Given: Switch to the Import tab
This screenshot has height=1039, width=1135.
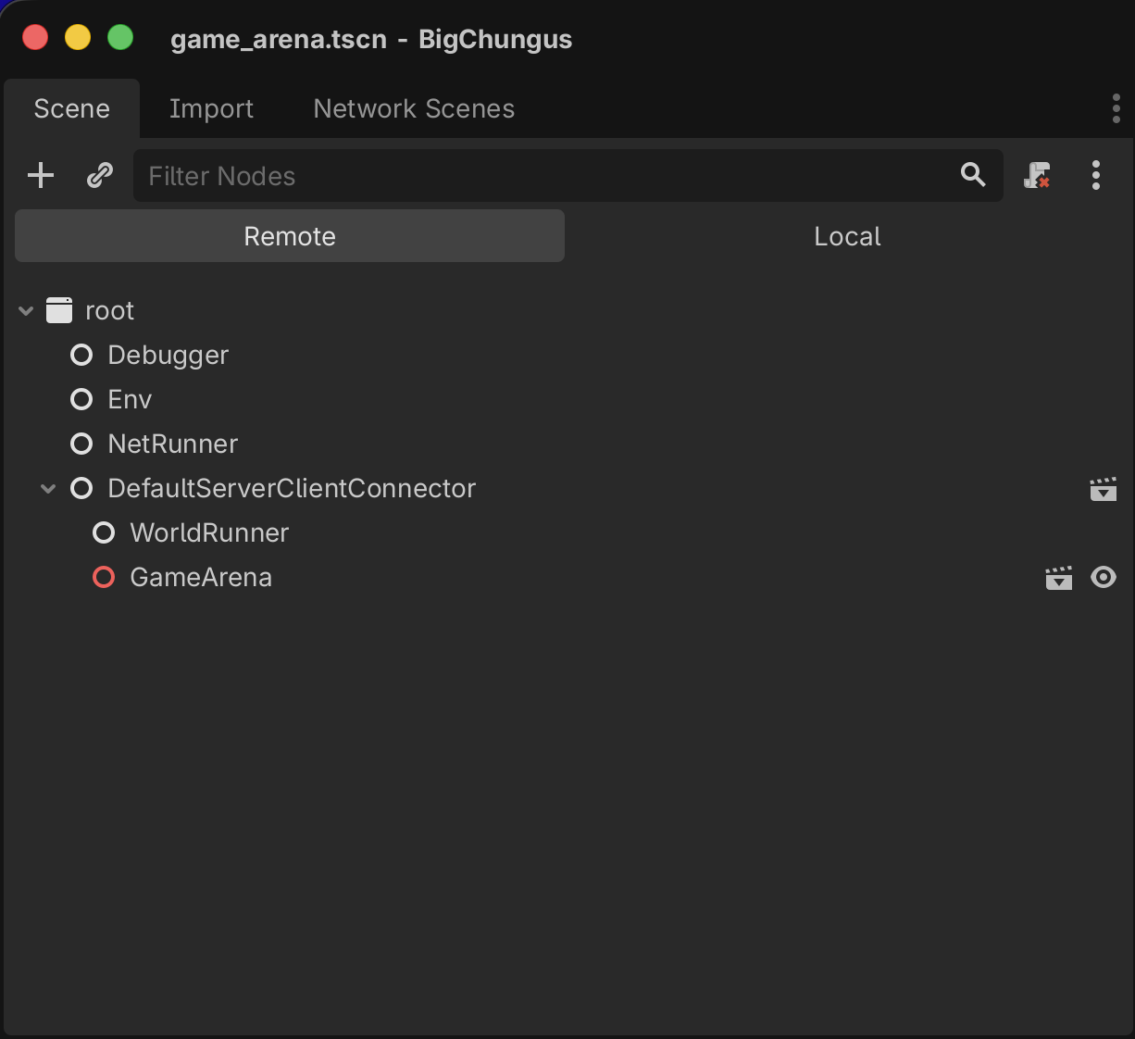Looking at the screenshot, I should pyautogui.click(x=211, y=108).
